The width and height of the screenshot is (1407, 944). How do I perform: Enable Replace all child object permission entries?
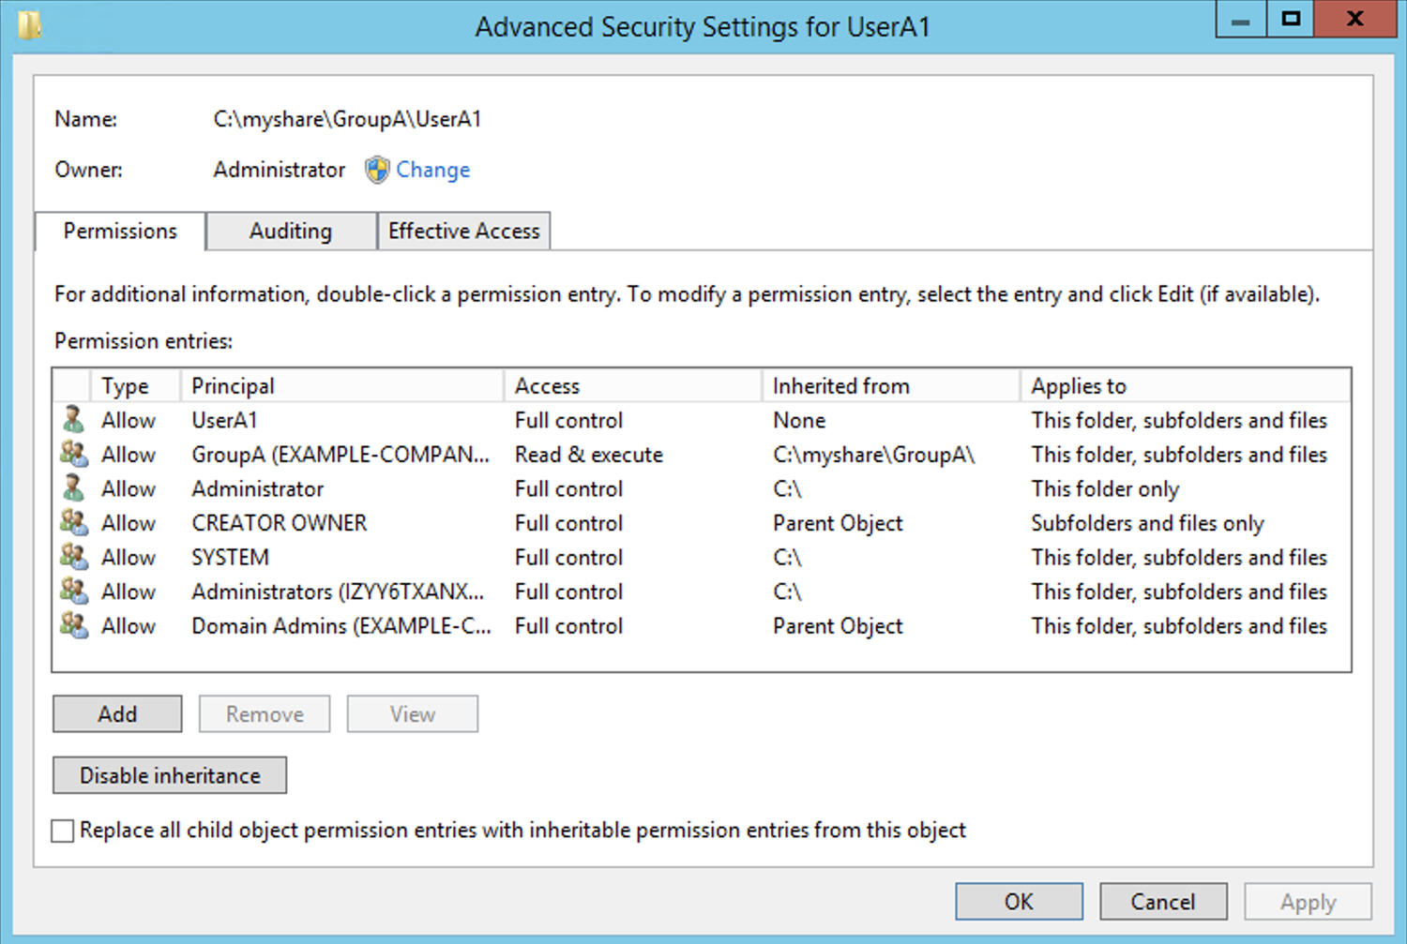tap(63, 831)
